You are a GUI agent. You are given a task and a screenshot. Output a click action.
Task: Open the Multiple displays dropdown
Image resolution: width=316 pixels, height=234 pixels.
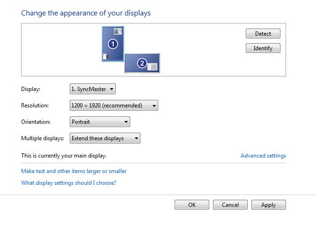pyautogui.click(x=105, y=138)
